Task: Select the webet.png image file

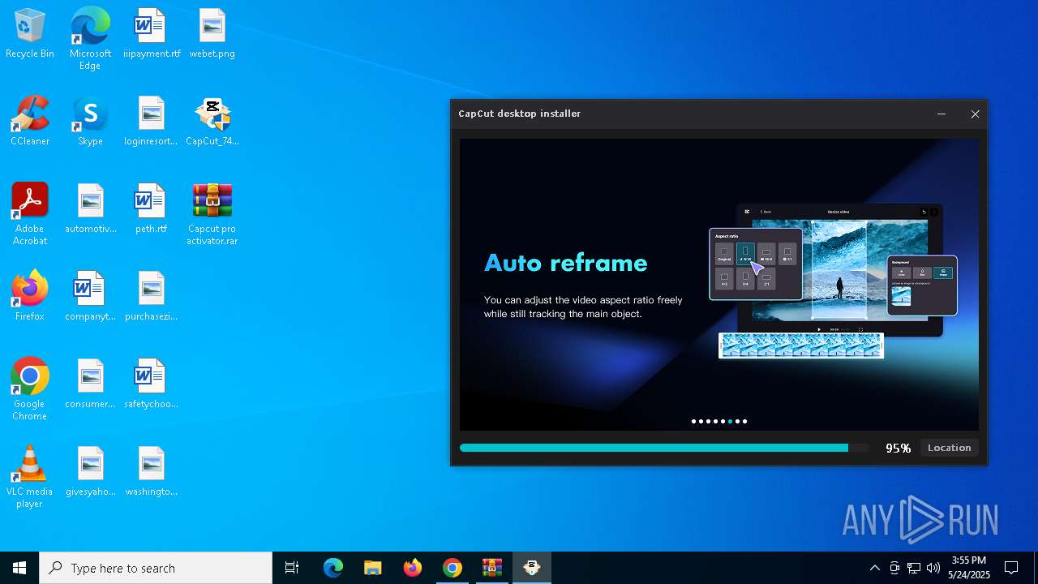Action: click(x=212, y=34)
